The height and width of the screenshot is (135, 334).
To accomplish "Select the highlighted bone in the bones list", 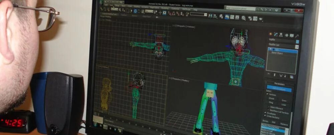I will pyautogui.click(x=274, y=130).
